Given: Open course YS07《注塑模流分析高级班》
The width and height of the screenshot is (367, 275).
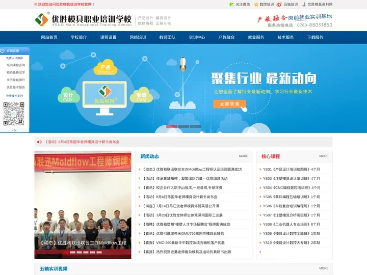Looking at the screenshot, I should (x=292, y=215).
